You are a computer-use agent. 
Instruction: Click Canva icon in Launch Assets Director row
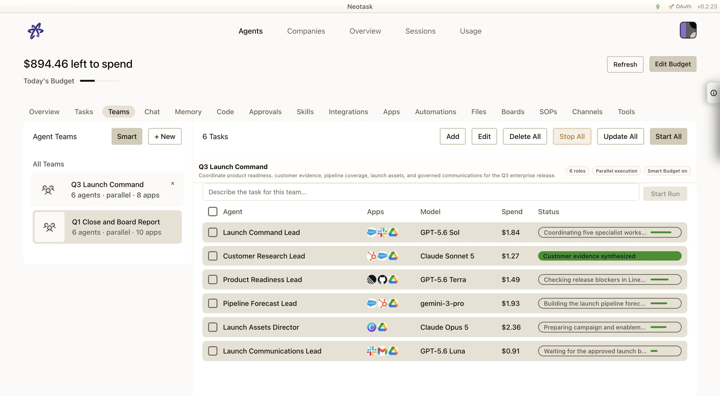371,327
